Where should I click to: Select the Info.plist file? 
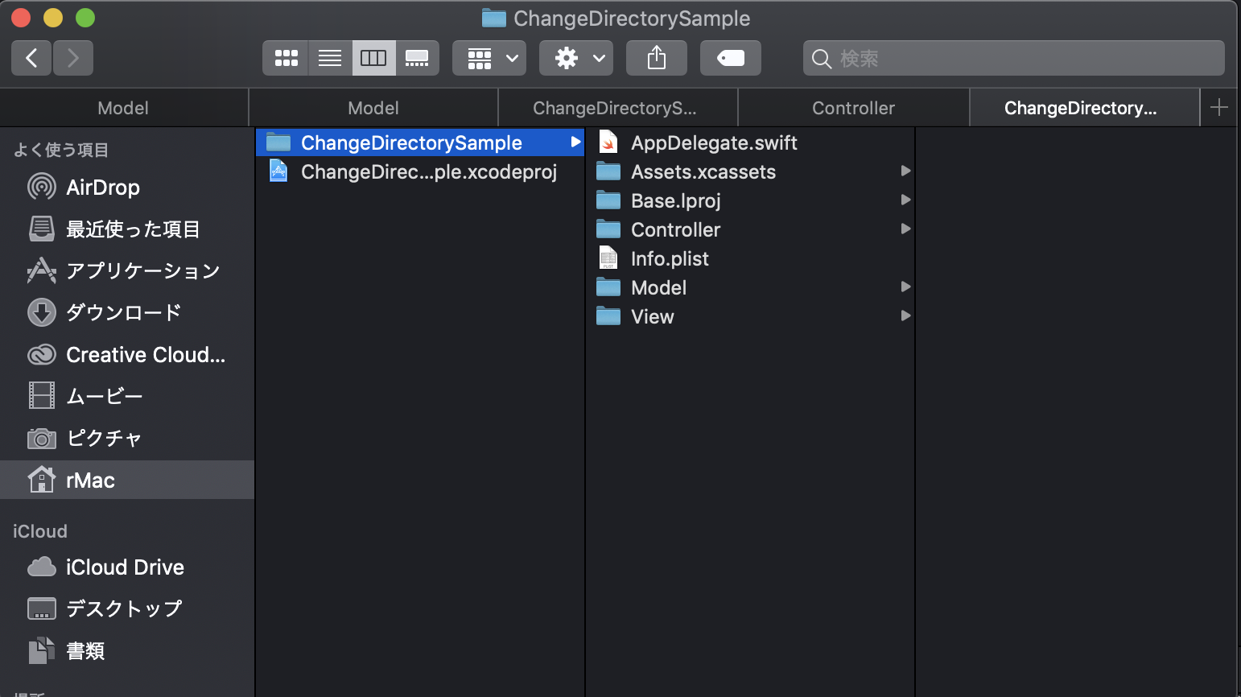coord(669,259)
